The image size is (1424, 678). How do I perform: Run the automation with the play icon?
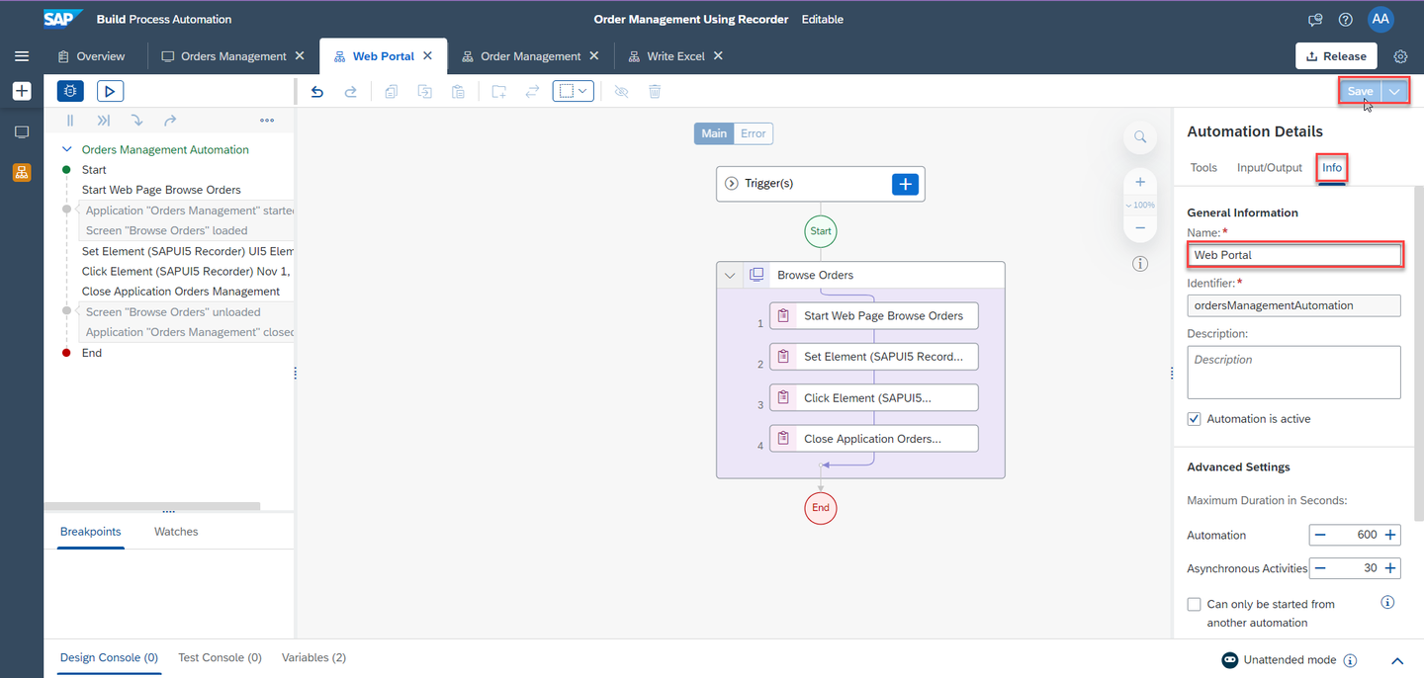pos(110,91)
